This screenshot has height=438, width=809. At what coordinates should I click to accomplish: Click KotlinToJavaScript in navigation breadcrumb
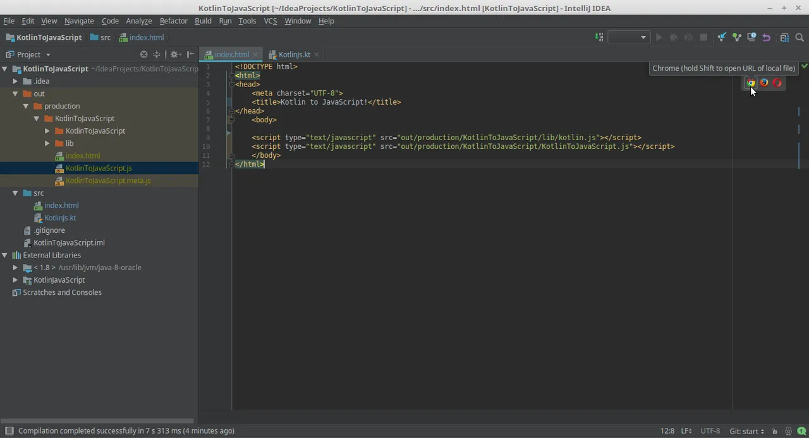44,37
